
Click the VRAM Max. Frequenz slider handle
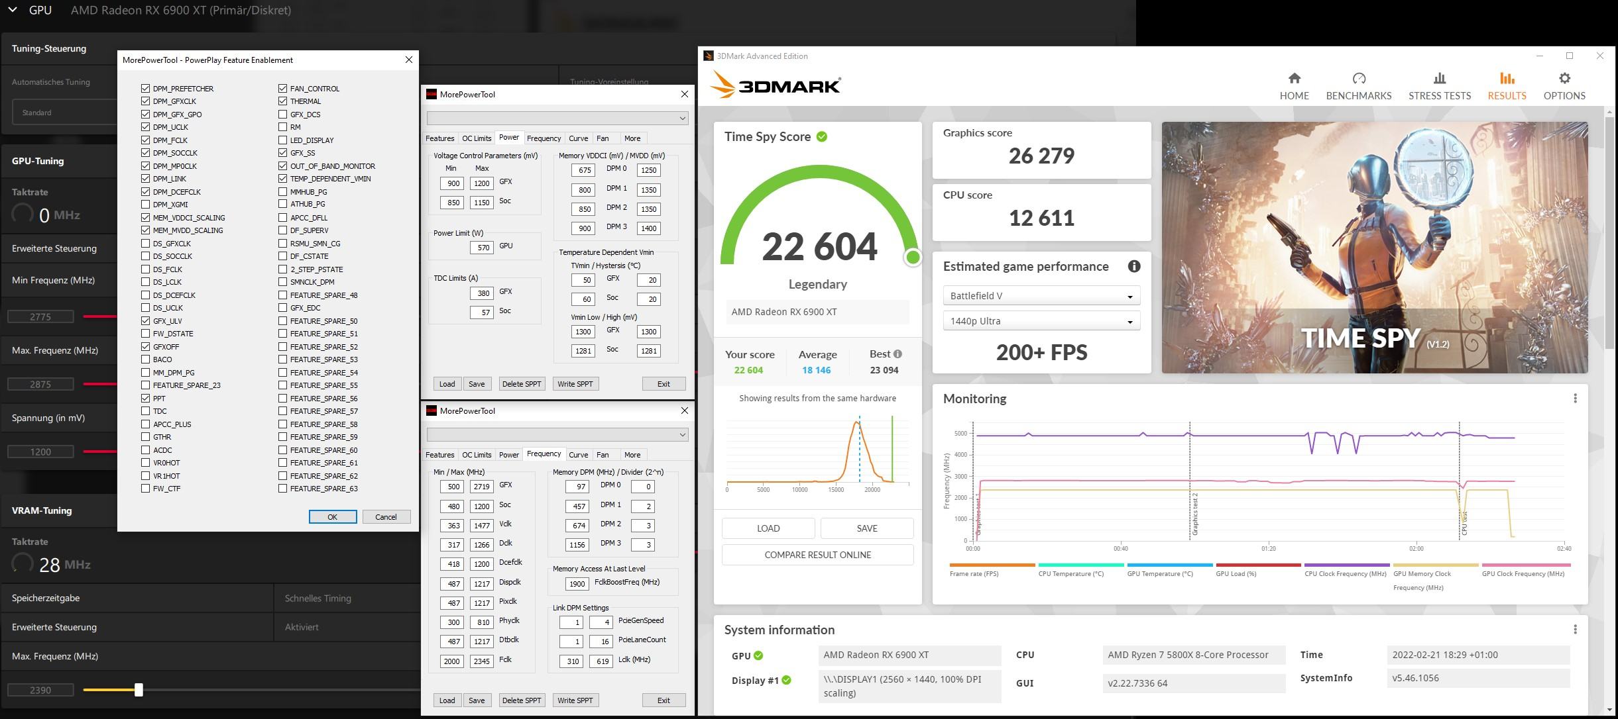(139, 690)
